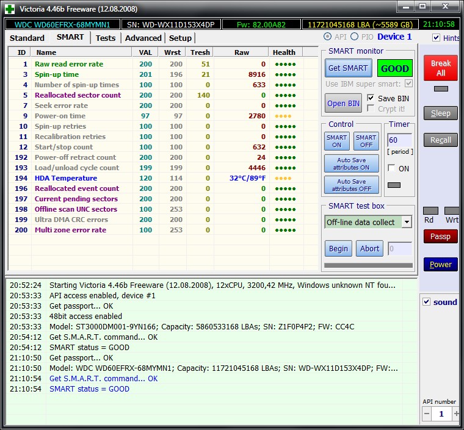The width and height of the screenshot is (464, 430).
Task: Expand the Off-line data collect dropdown
Action: (x=407, y=222)
